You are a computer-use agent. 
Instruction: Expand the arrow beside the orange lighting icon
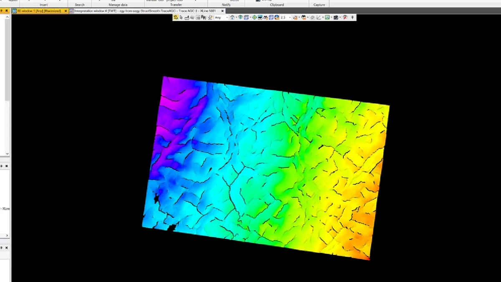299,18
